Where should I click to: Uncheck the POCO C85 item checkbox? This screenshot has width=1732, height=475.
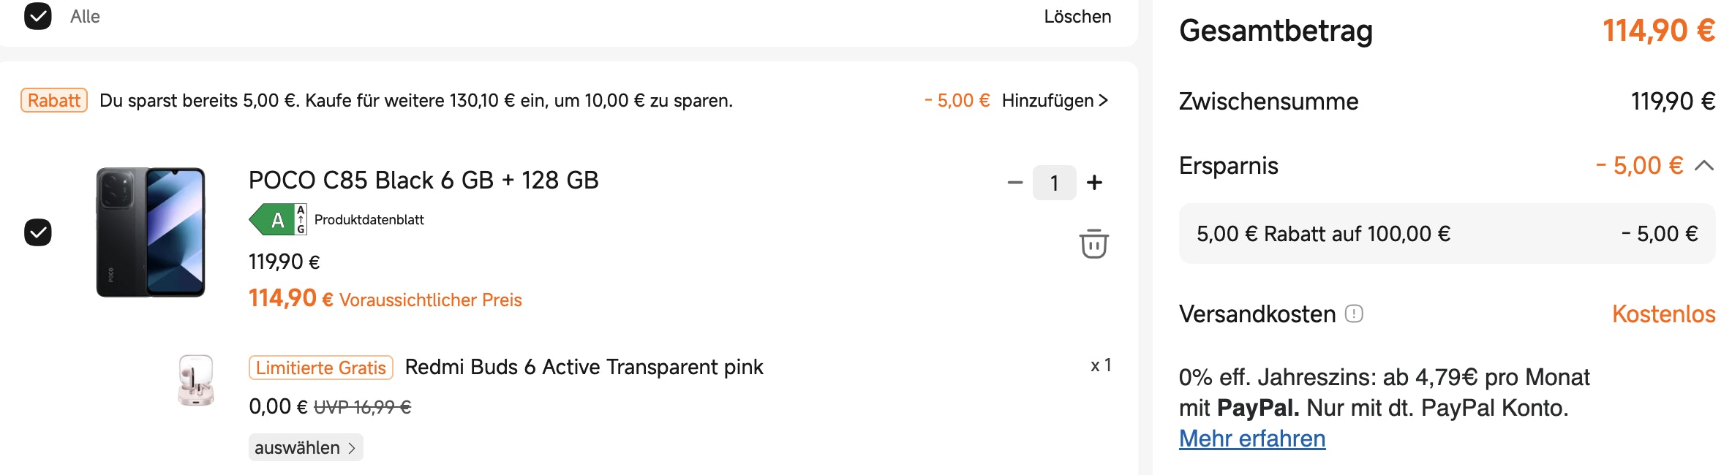click(x=38, y=234)
